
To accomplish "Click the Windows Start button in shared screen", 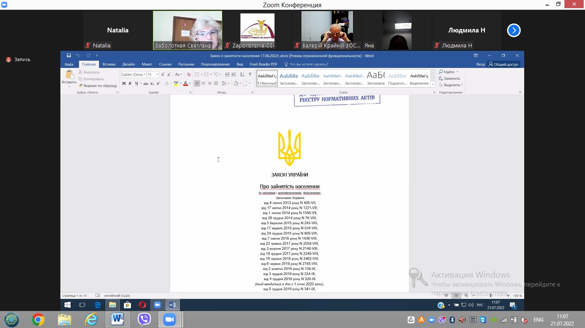I will point(67,305).
